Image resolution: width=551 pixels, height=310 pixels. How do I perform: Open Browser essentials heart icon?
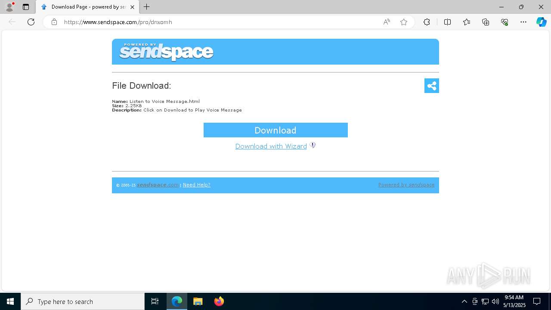point(505,22)
